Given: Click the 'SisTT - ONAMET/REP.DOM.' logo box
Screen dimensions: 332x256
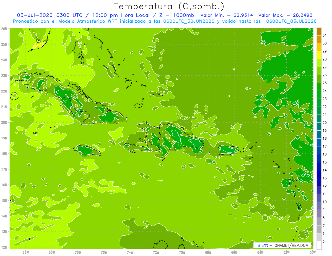Looking at the screenshot, I should 282,245.
